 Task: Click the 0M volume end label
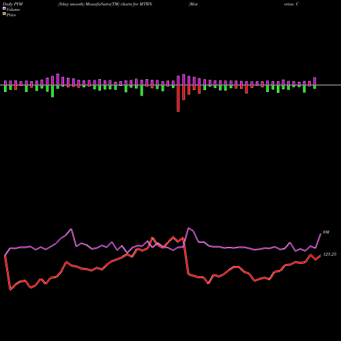click(x=326, y=232)
